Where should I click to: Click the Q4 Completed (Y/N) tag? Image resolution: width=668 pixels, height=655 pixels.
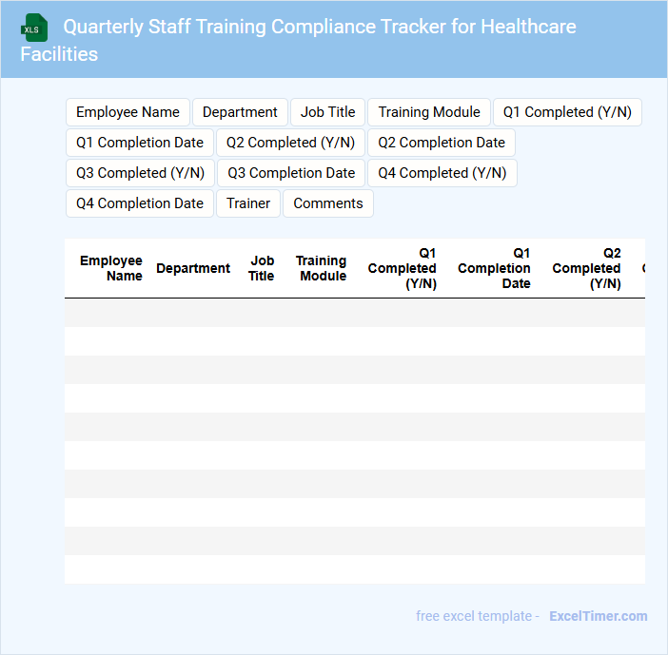(442, 173)
